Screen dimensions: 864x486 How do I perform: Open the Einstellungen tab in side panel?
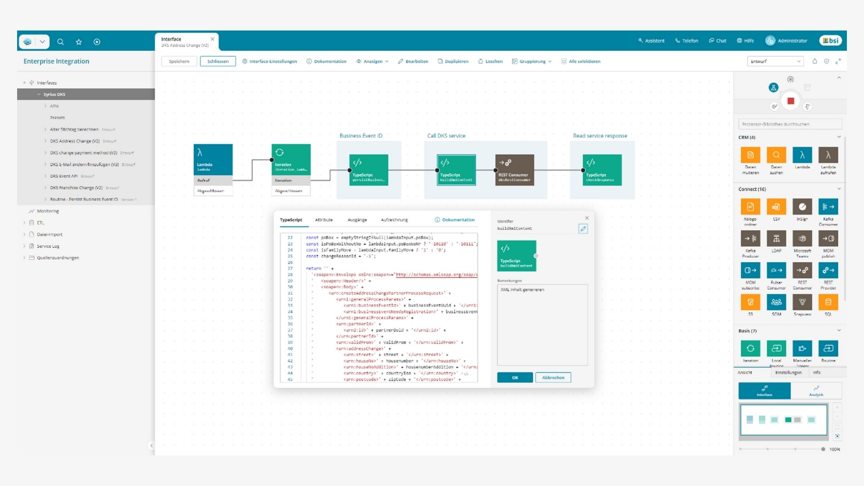pyautogui.click(x=788, y=373)
